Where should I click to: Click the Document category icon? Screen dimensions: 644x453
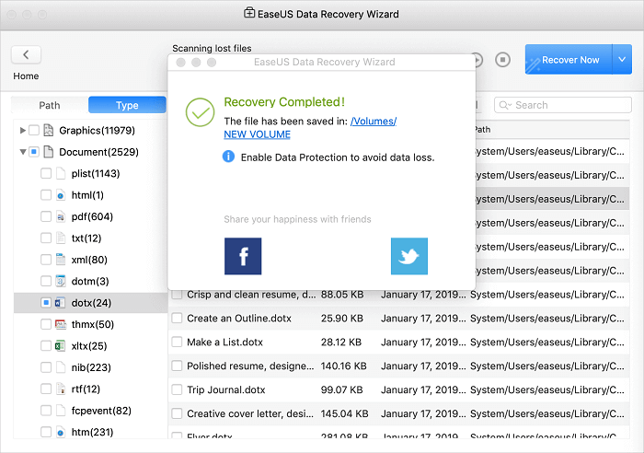(49, 152)
